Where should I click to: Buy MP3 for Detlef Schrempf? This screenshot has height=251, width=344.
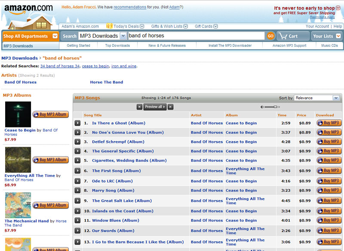click(x=329, y=142)
